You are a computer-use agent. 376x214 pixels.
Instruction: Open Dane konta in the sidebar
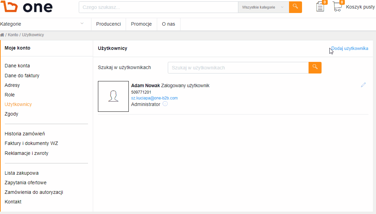coord(17,66)
